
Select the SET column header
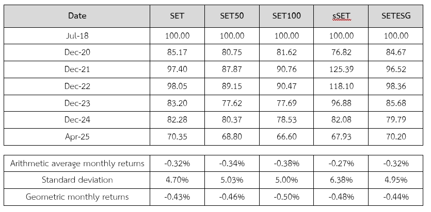177,16
